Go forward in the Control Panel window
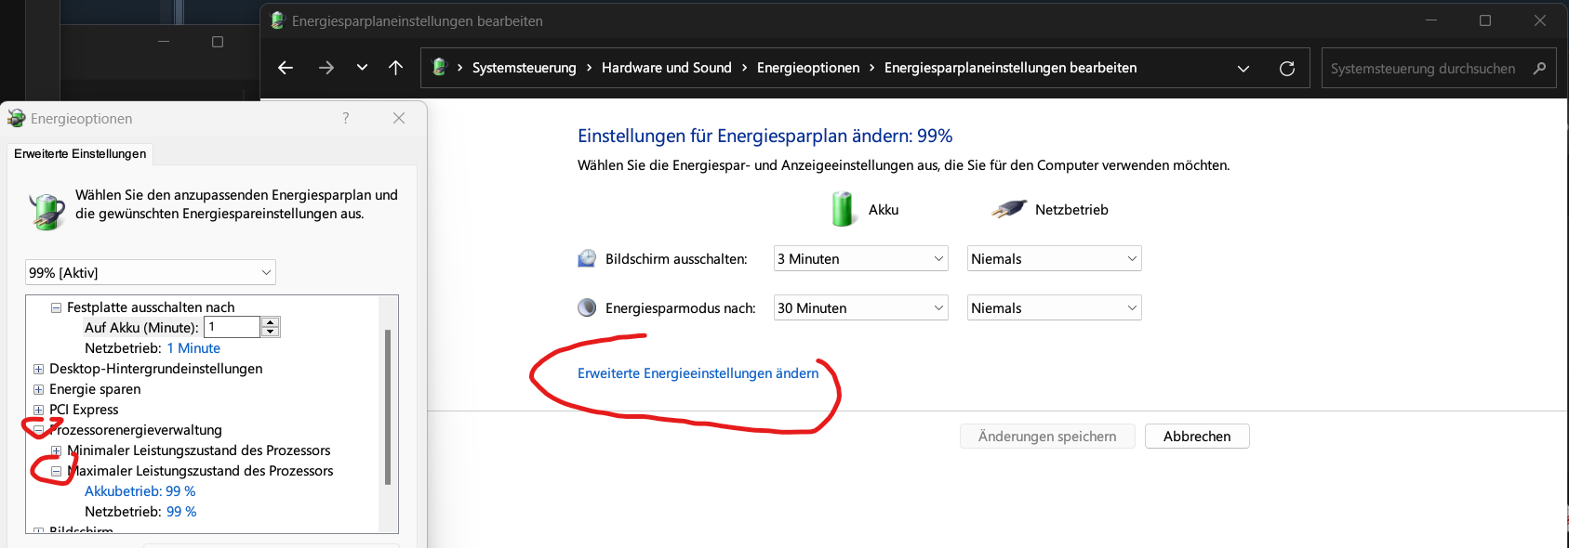Image resolution: width=1569 pixels, height=548 pixels. (x=326, y=68)
